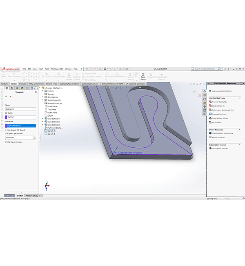Screen dimensions: 245x266
Task: Expand Boss-Extrude2 feature node
Action: click(43, 122)
